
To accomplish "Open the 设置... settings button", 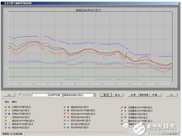I will [155, 95].
